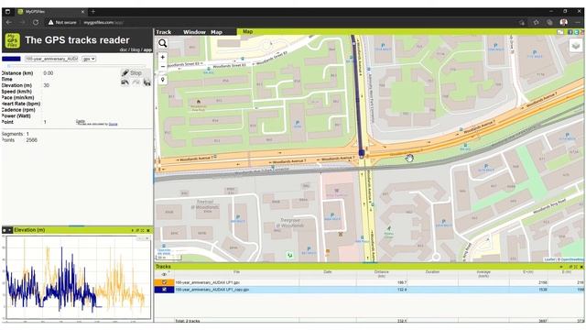Click the undo edit icon below Stop
This screenshot has width=586, height=330.
[125, 82]
